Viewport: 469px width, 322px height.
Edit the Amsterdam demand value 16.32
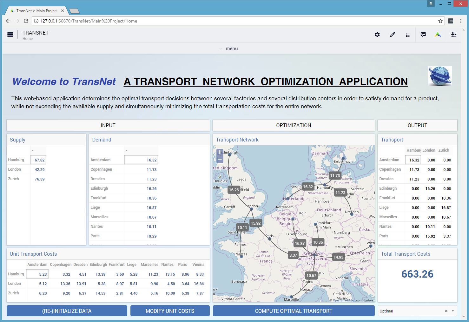pyautogui.click(x=141, y=160)
